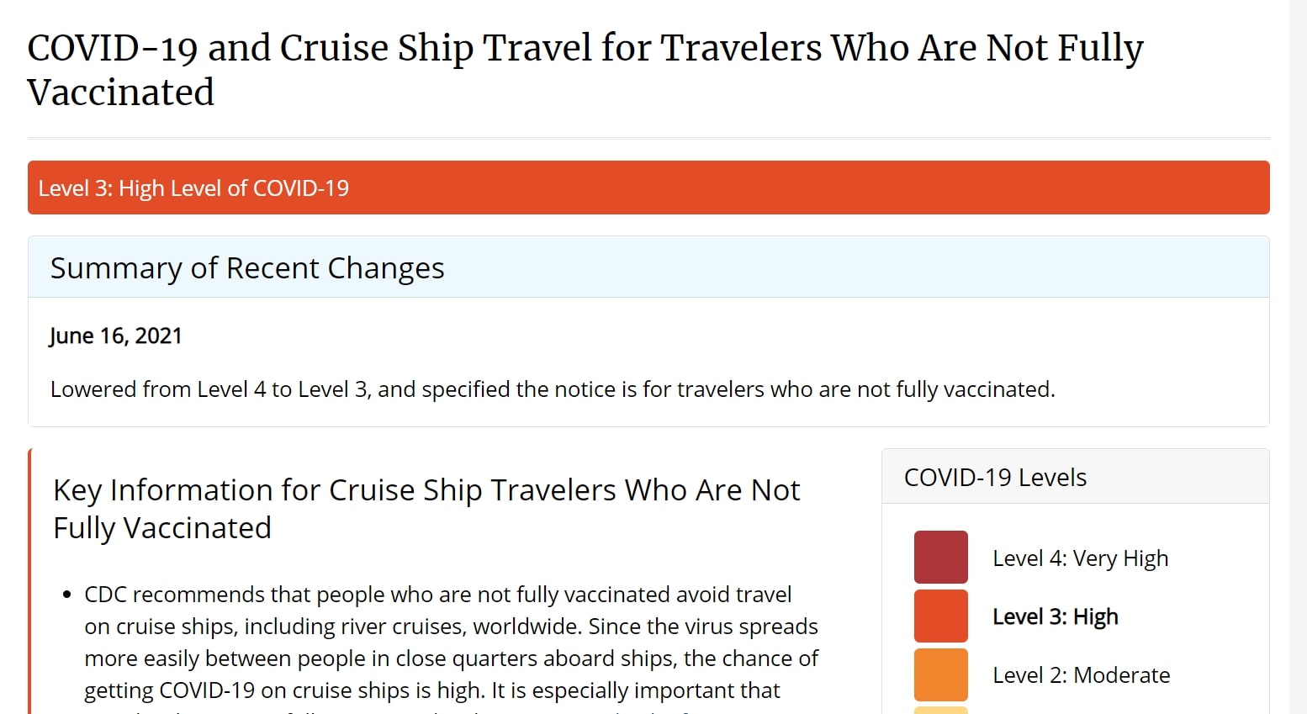Click the Level 3 High Level of COVID-19 banner
The image size is (1307, 714).
[x=648, y=188]
